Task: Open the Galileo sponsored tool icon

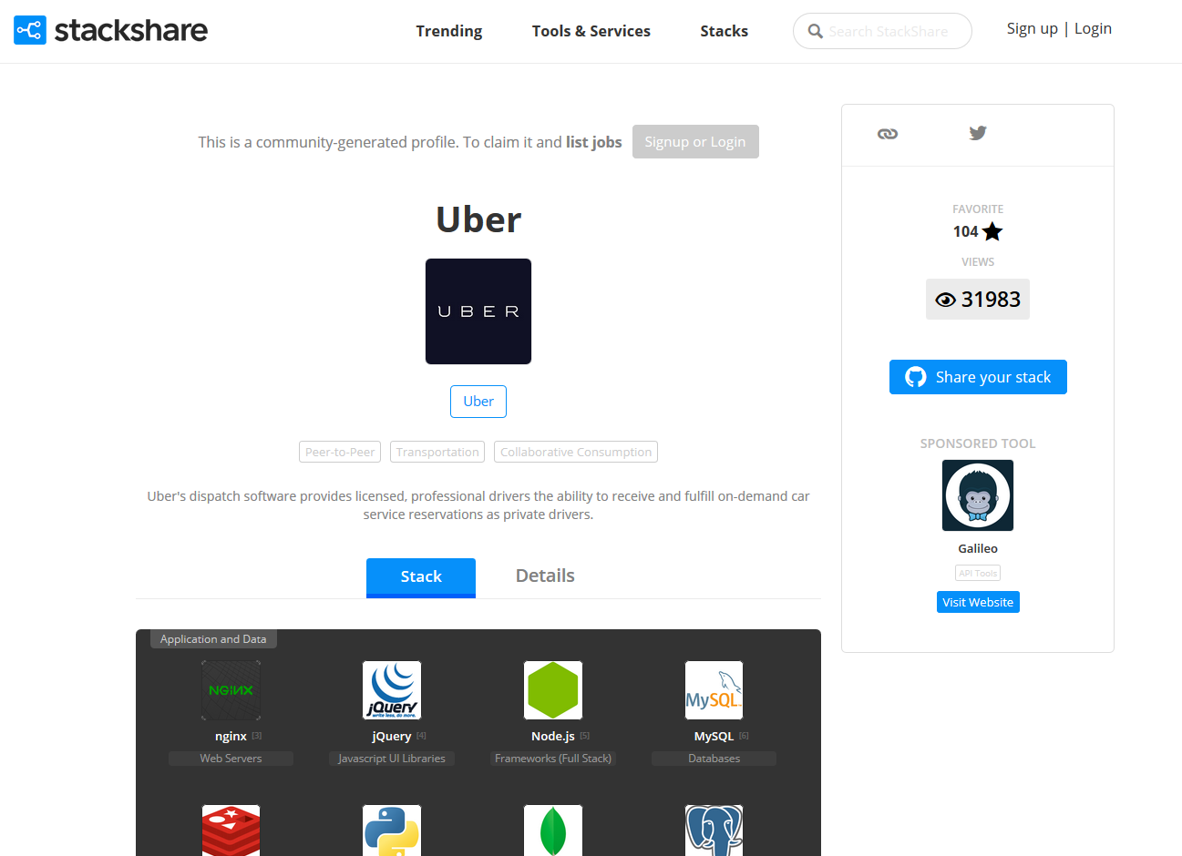Action: pyautogui.click(x=978, y=495)
